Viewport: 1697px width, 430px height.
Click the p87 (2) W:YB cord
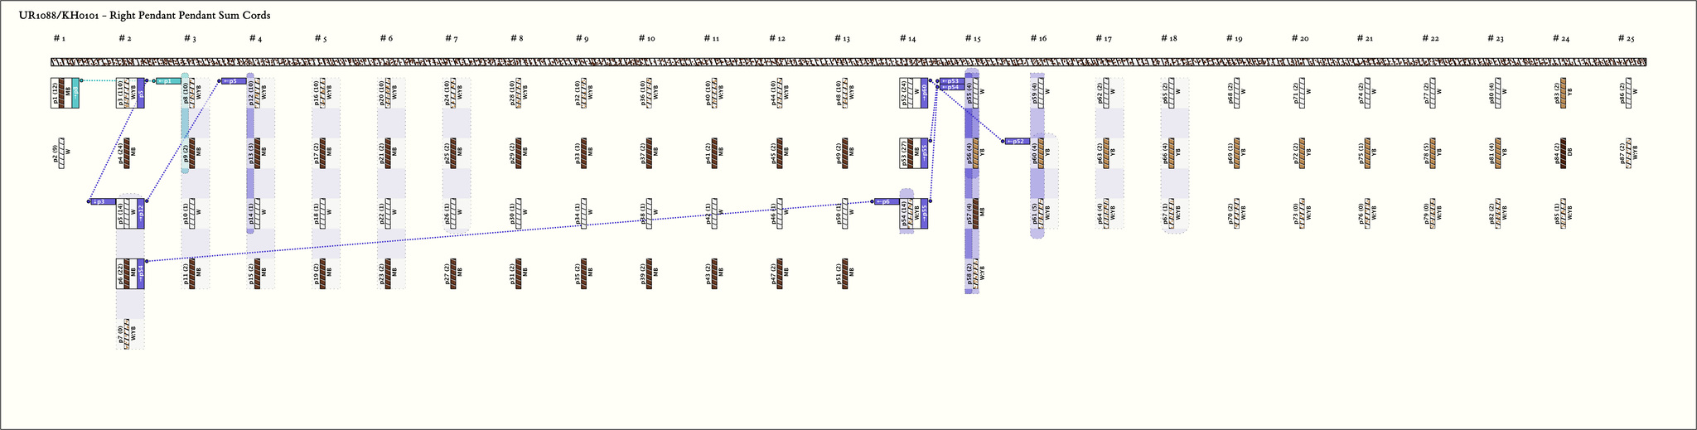pos(1628,153)
